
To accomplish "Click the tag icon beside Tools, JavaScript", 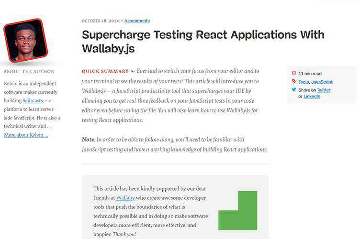I will pyautogui.click(x=294, y=81).
